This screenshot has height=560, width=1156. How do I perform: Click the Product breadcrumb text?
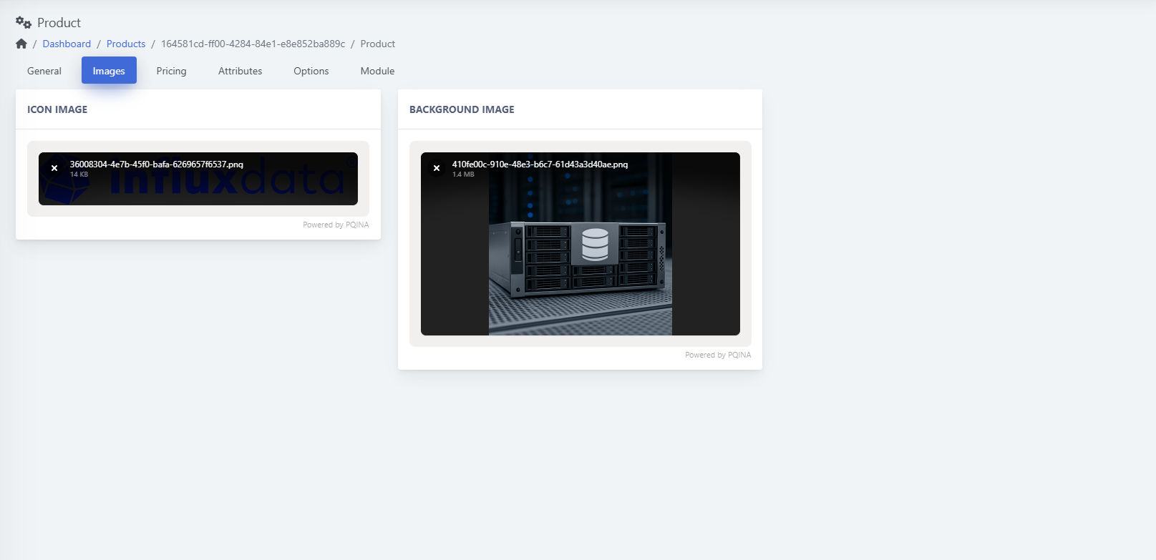pyautogui.click(x=378, y=44)
